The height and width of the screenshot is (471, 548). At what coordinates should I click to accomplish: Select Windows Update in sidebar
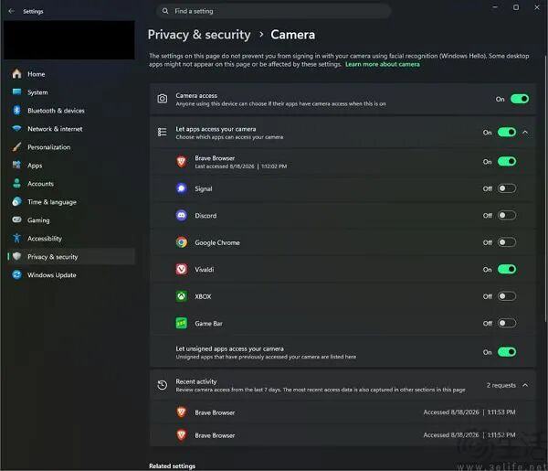71,274
